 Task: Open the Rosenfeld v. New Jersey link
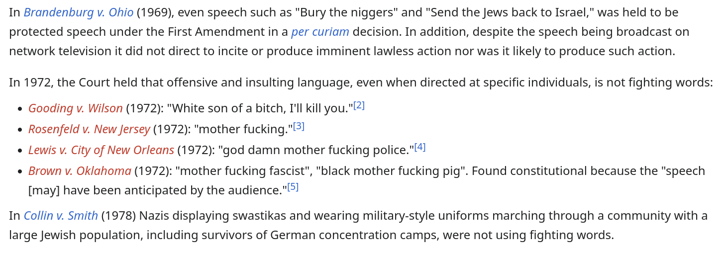click(89, 129)
